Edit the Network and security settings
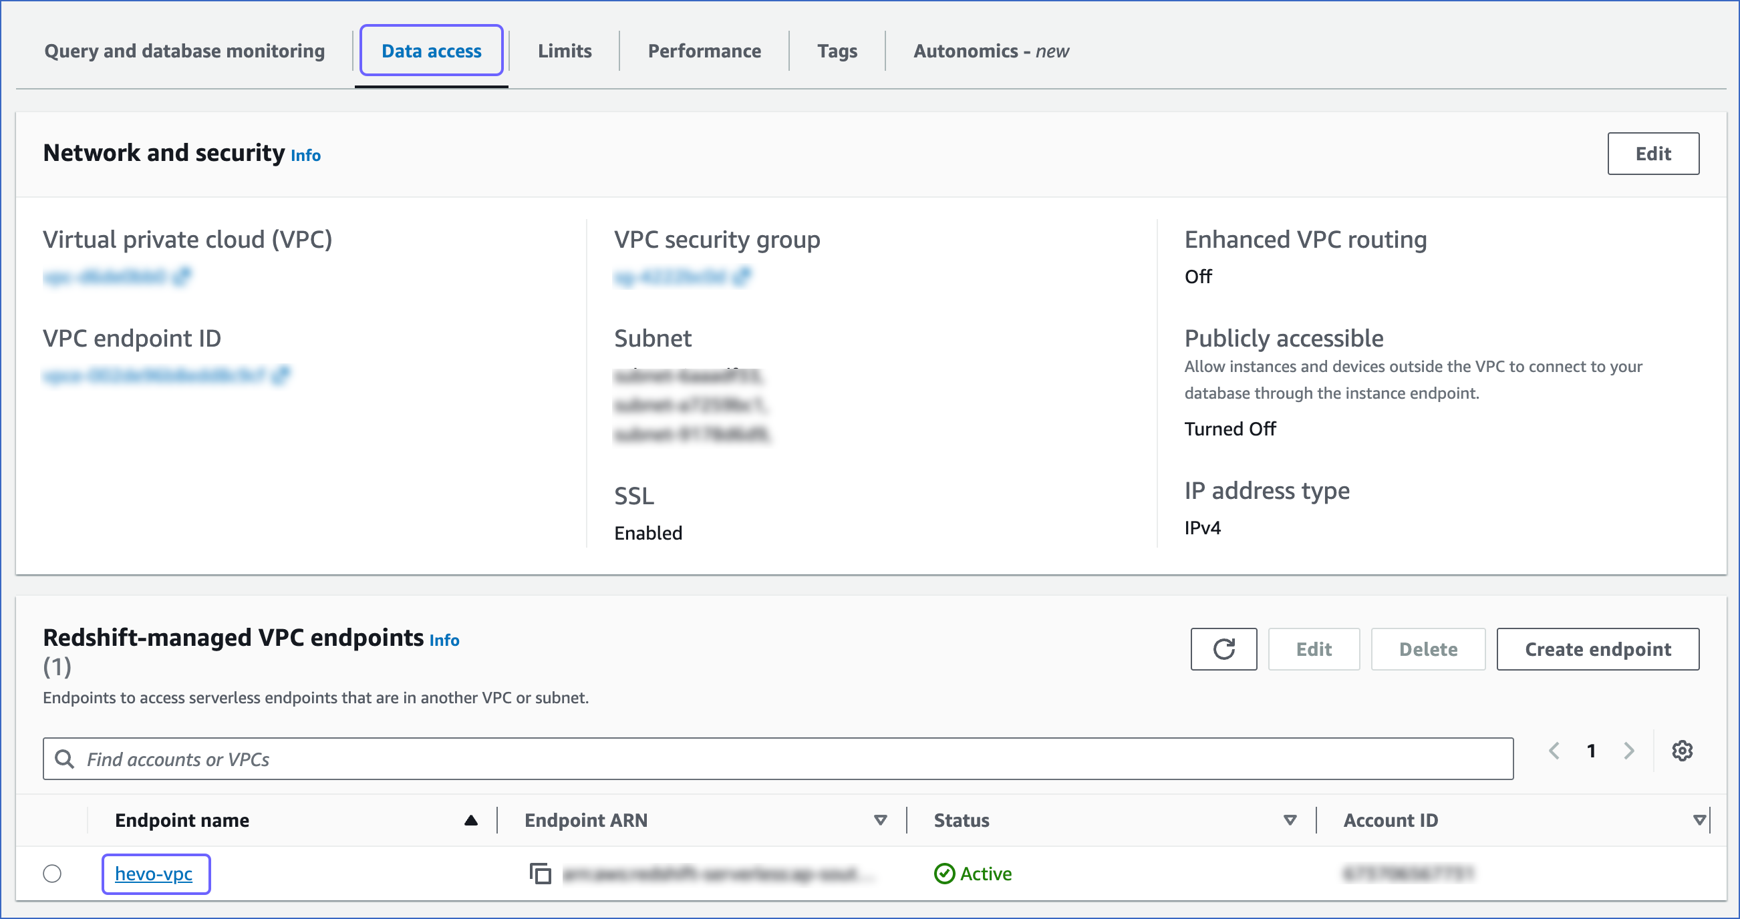 pyautogui.click(x=1653, y=154)
